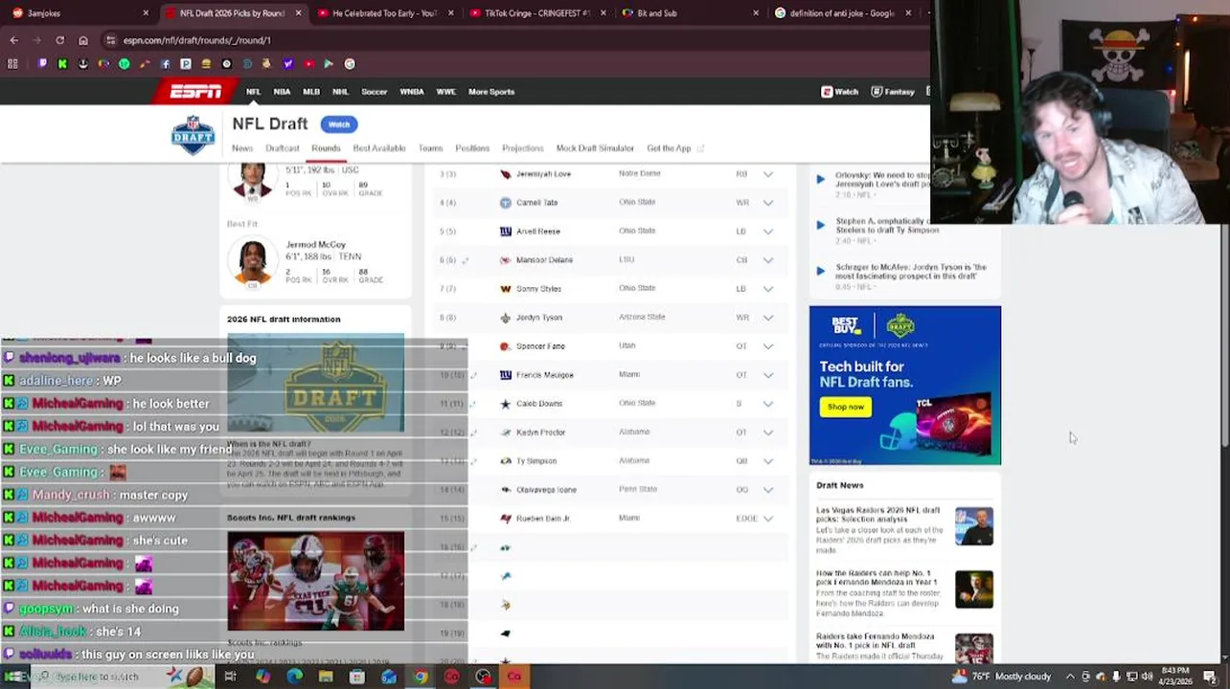
Task: Expand the Ty Simpson pick row
Action: point(767,461)
